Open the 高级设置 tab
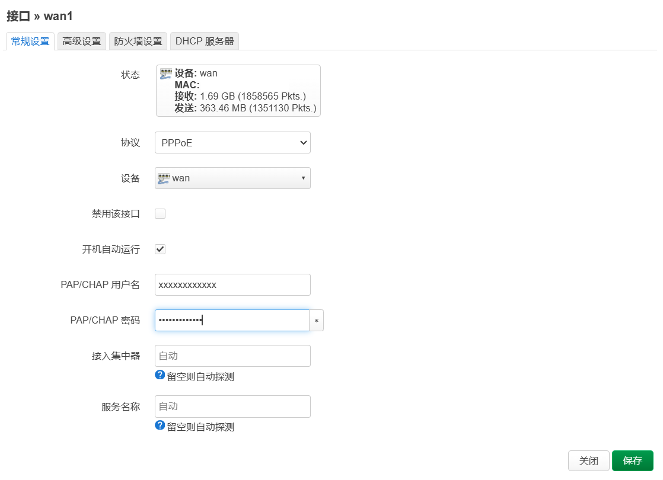663x480 pixels. tap(82, 41)
